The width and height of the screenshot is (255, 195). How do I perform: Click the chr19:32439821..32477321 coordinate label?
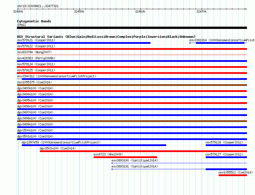click(38, 6)
